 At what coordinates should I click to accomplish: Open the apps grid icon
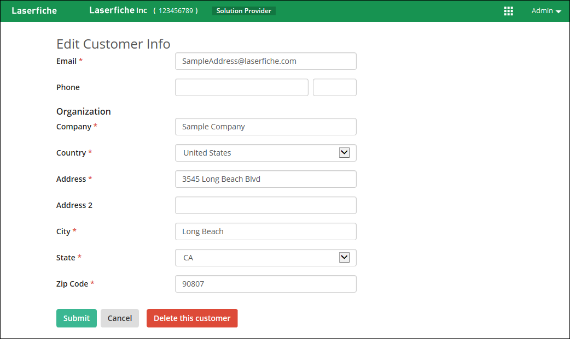click(x=508, y=11)
